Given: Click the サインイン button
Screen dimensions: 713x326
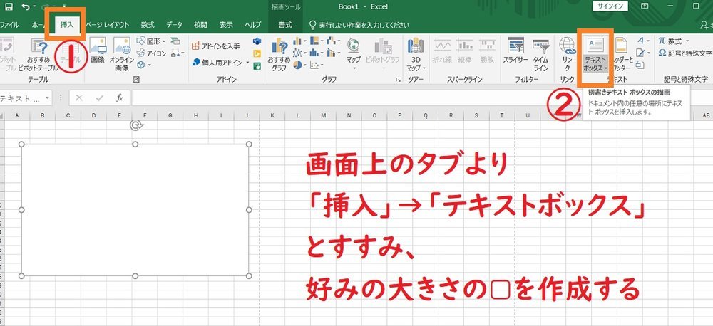Looking at the screenshot, I should tap(610, 6).
